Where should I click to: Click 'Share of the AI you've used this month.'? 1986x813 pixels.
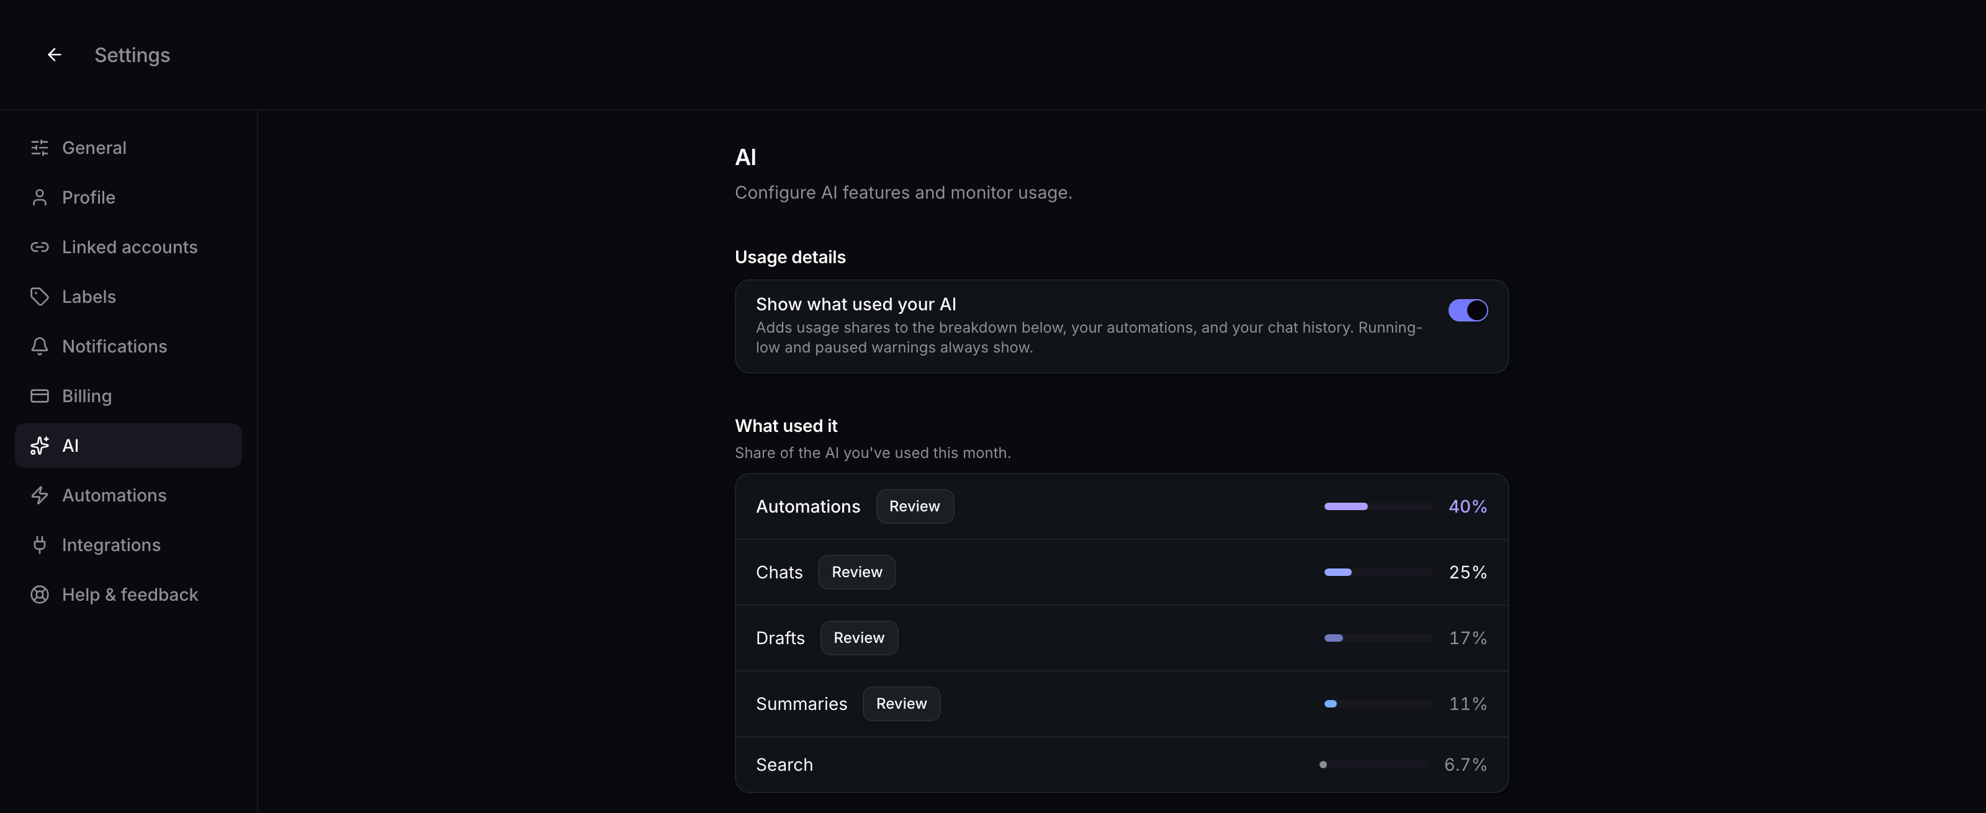872,453
